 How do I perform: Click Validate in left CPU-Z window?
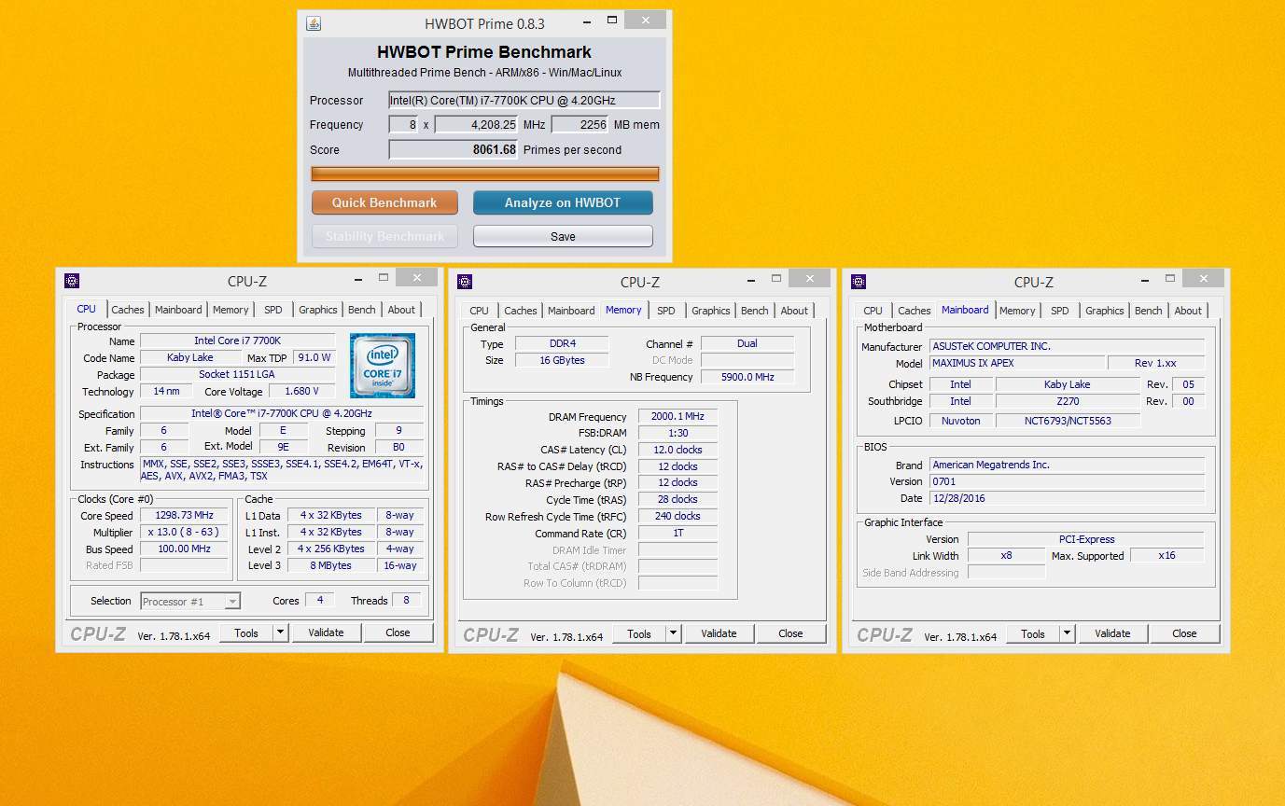(326, 632)
